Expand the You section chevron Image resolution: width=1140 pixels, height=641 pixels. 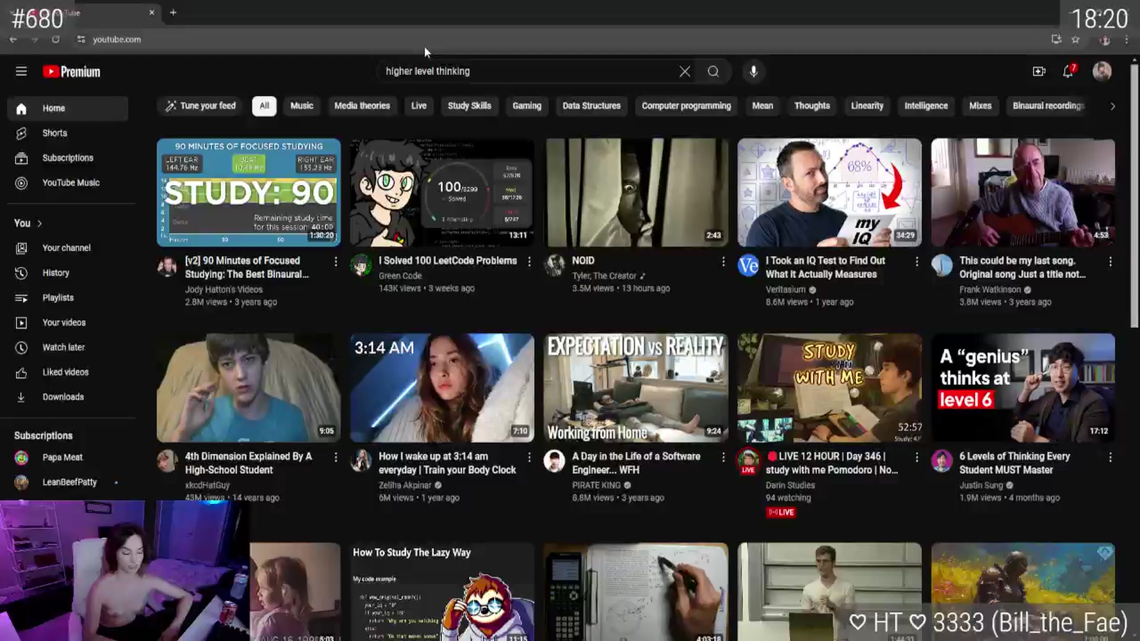(x=40, y=224)
